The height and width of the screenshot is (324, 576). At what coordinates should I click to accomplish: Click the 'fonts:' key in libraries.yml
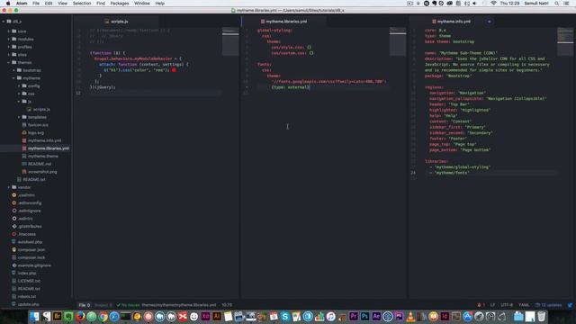pyautogui.click(x=264, y=64)
